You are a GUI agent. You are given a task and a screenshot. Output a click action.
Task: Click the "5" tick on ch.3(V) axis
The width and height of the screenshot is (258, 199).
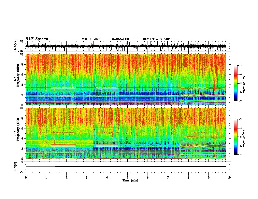[22, 162]
